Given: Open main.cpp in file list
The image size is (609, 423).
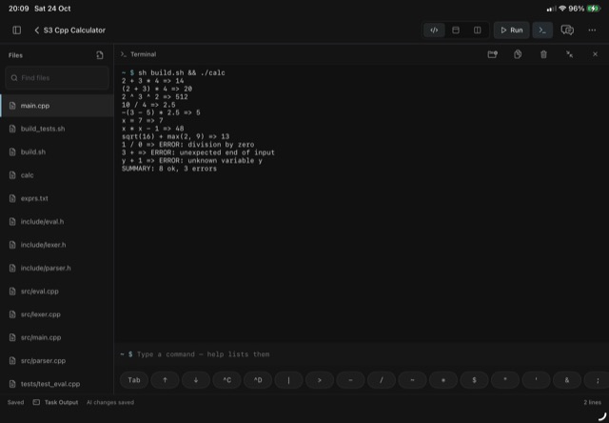Looking at the screenshot, I should pyautogui.click(x=57, y=106).
